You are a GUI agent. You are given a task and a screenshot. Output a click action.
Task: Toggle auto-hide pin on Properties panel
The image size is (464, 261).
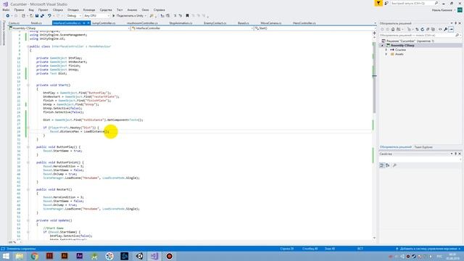456,154
